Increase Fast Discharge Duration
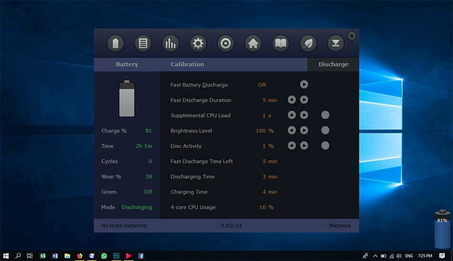The width and height of the screenshot is (453, 261). (x=304, y=100)
